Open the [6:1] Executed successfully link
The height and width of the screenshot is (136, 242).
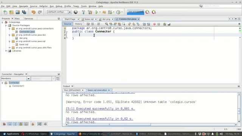pyautogui.click(x=99, y=119)
